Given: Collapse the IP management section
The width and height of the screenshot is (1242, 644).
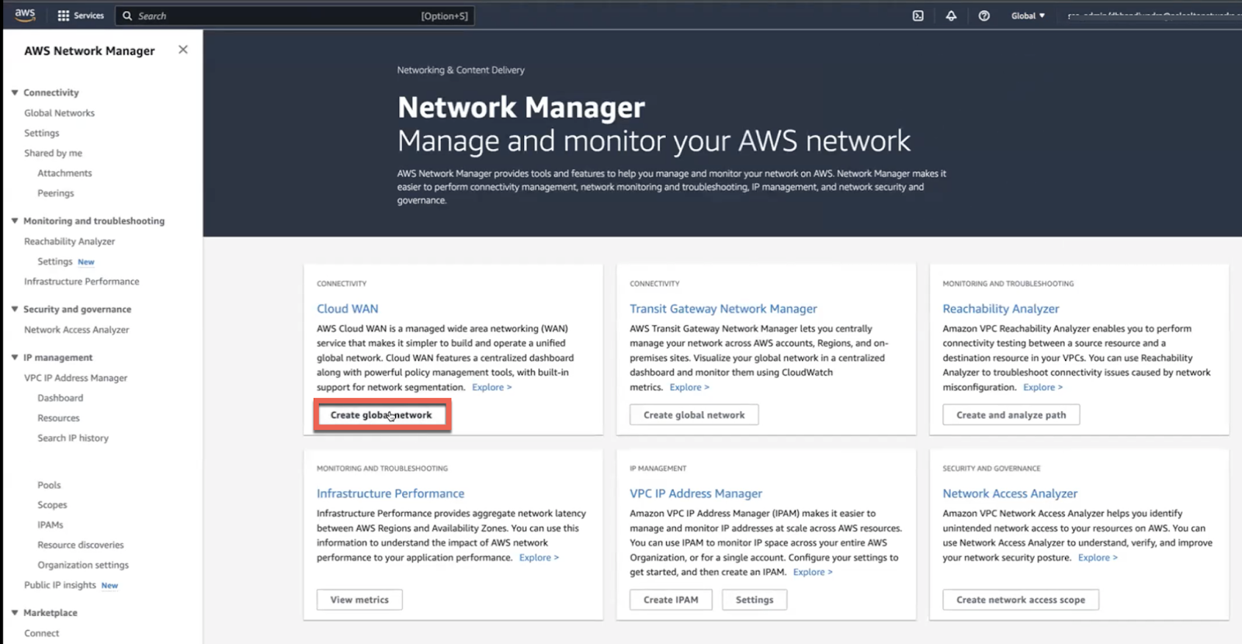Looking at the screenshot, I should tap(15, 358).
